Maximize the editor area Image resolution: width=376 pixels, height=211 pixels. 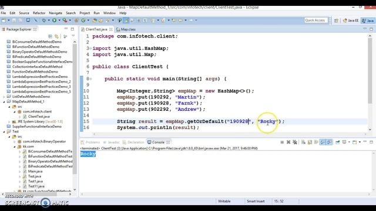[x=371, y=29]
